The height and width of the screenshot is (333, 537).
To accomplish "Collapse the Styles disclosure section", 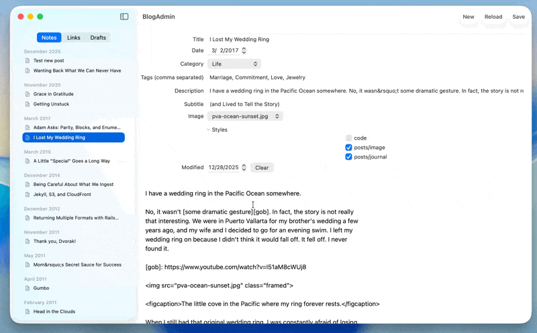I will click(208, 130).
